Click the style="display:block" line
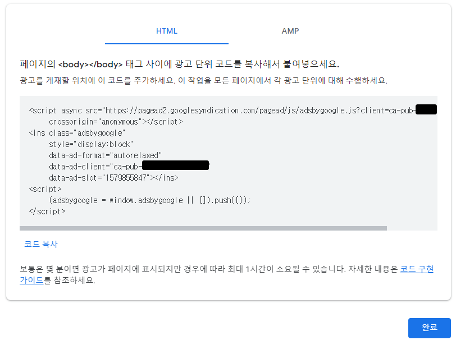This screenshot has width=456, height=345. point(91,144)
